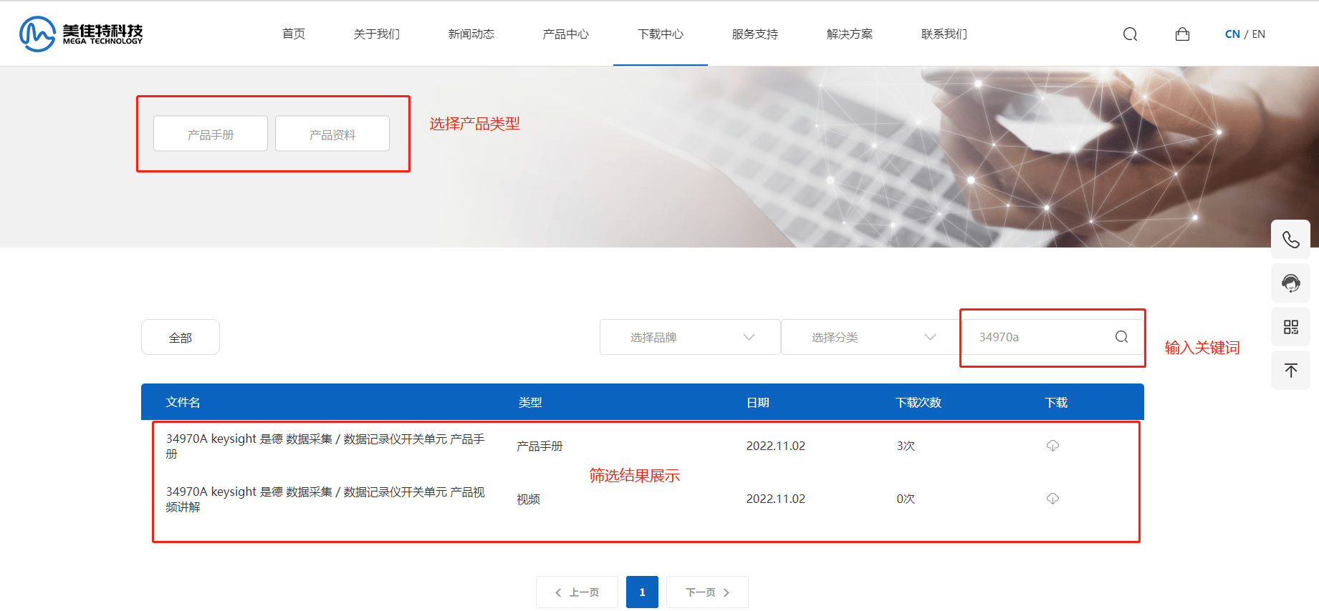Click the 0次 download count
The height and width of the screenshot is (611, 1319).
[x=906, y=499]
